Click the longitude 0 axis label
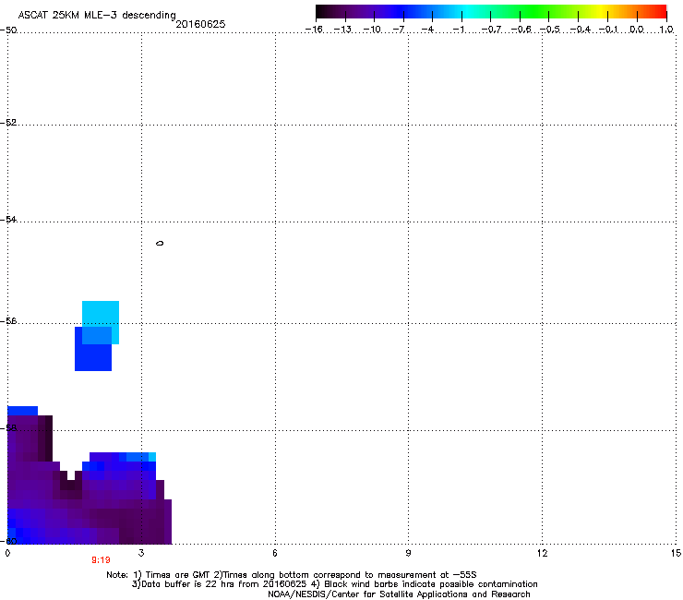The width and height of the screenshot is (683, 600). (7, 553)
